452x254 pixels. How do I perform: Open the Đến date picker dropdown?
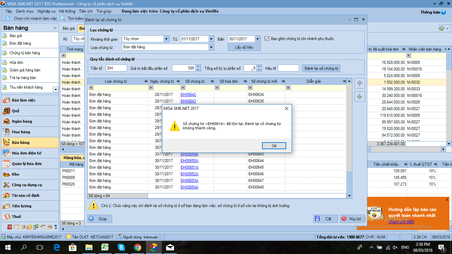[x=258, y=39]
